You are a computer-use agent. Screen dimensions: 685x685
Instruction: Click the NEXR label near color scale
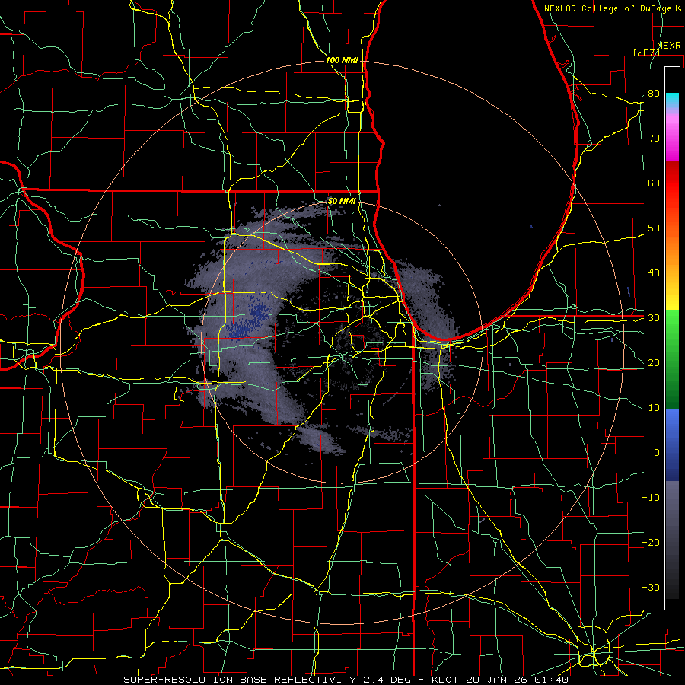669,46
